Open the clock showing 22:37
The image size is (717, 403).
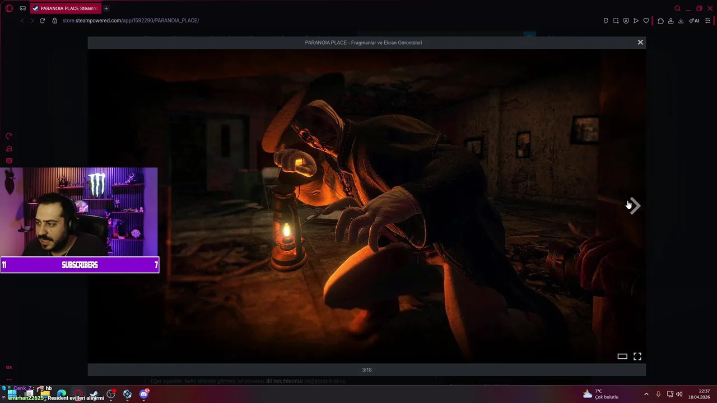pos(699,394)
